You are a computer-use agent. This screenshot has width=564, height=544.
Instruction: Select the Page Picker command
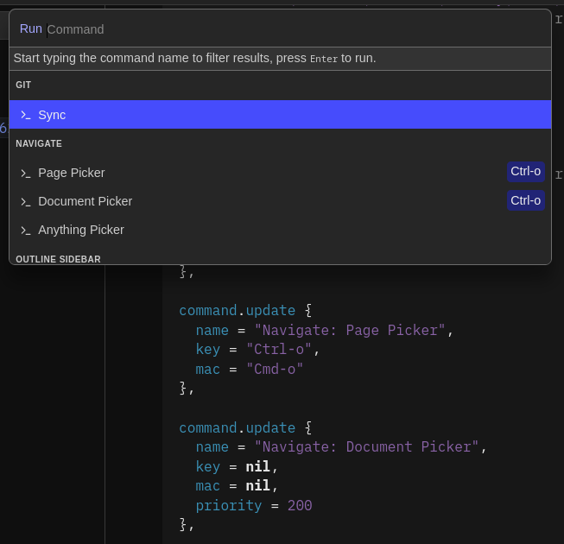pyautogui.click(x=72, y=173)
